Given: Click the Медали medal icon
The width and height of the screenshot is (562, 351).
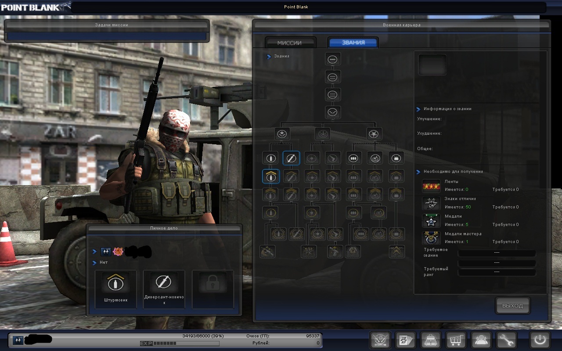Looking at the screenshot, I should 431,221.
